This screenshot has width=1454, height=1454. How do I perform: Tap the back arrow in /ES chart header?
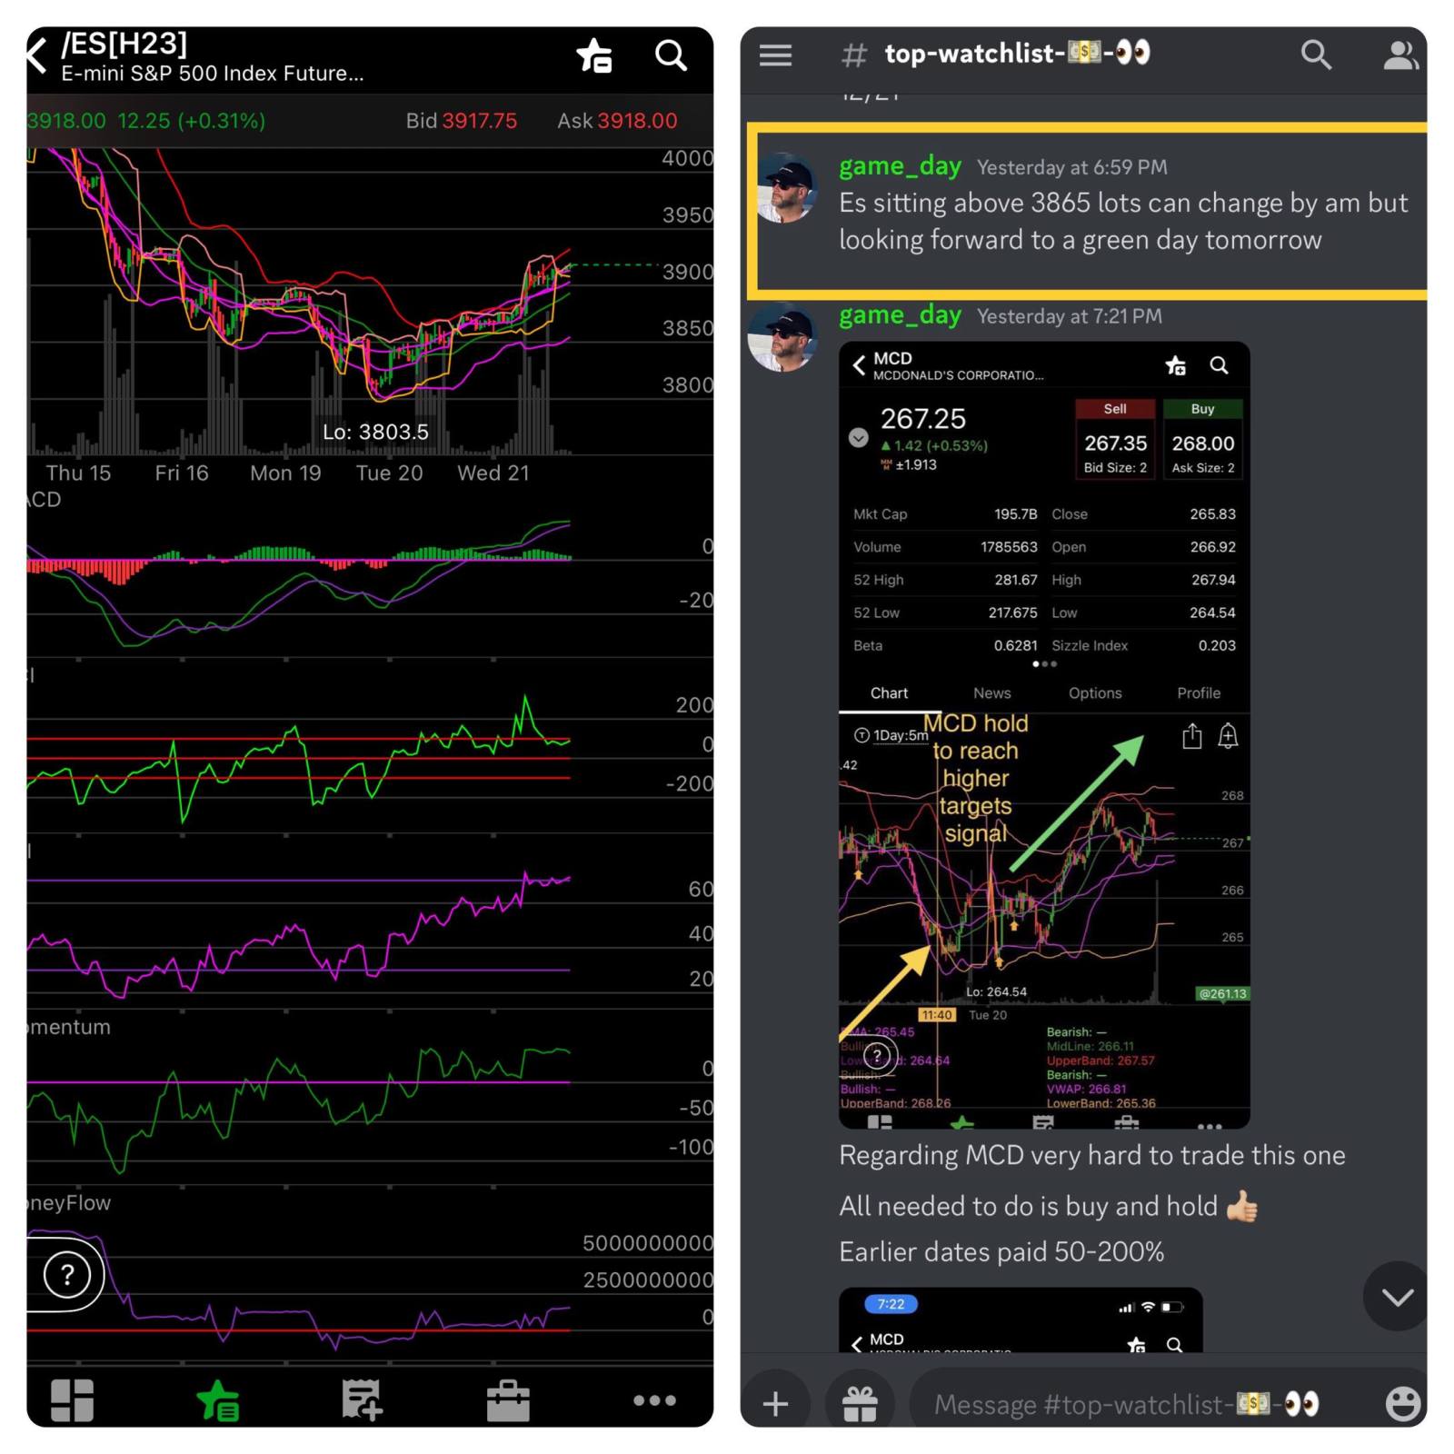(37, 56)
